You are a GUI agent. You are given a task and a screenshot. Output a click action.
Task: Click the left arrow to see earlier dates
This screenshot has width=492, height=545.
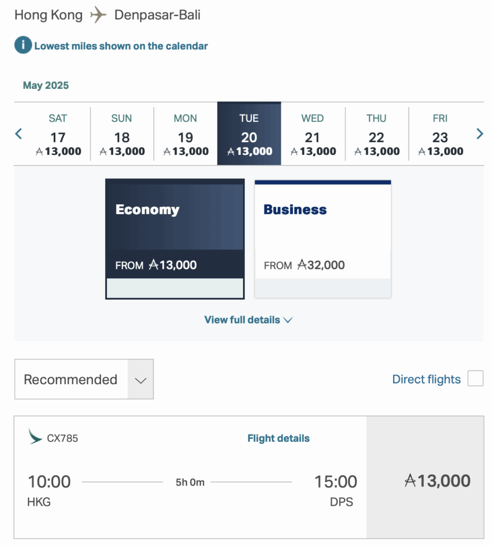click(18, 134)
